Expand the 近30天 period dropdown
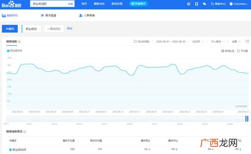Viewport: 251px width, 154px height. coord(198,42)
